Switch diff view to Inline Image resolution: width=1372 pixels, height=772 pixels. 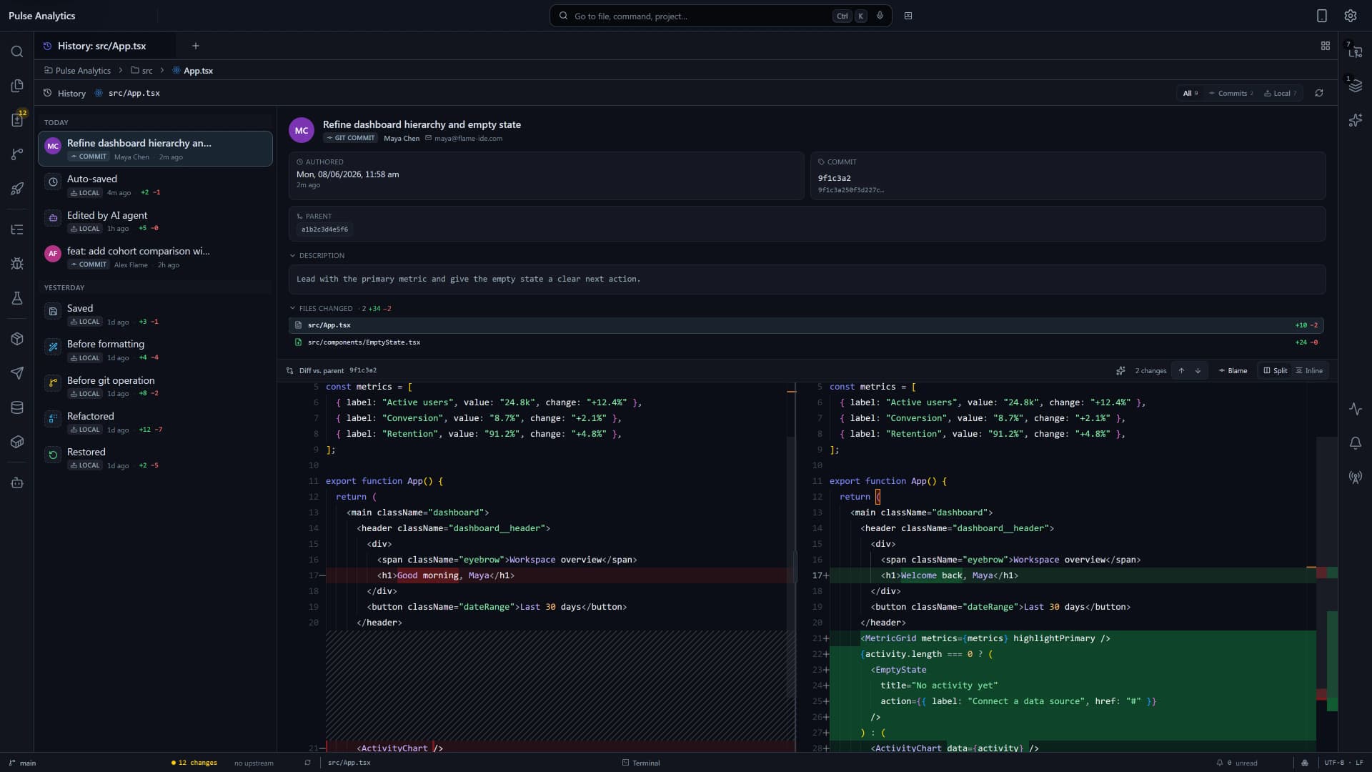(1309, 370)
